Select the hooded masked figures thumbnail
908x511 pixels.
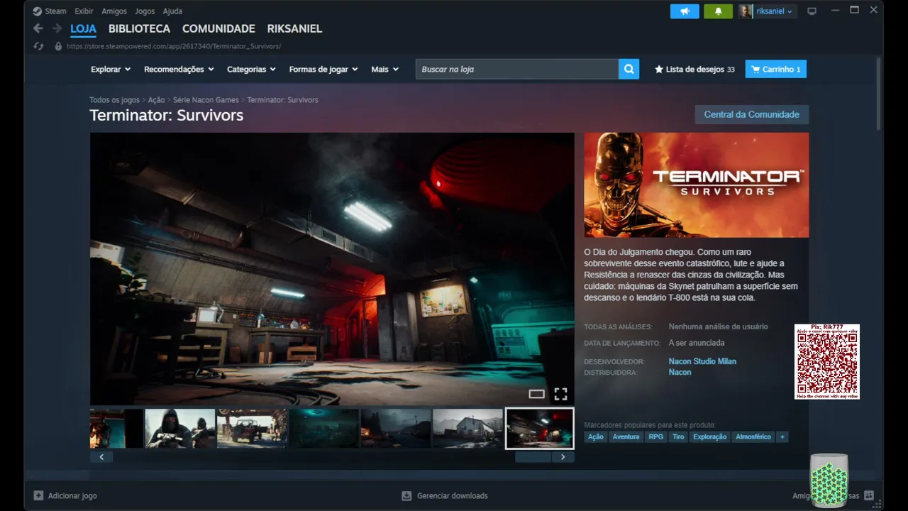coord(180,429)
